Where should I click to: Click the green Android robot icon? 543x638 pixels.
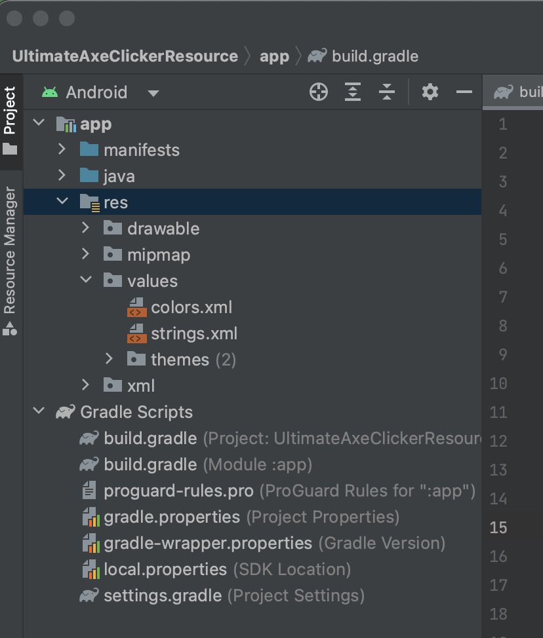tap(50, 92)
